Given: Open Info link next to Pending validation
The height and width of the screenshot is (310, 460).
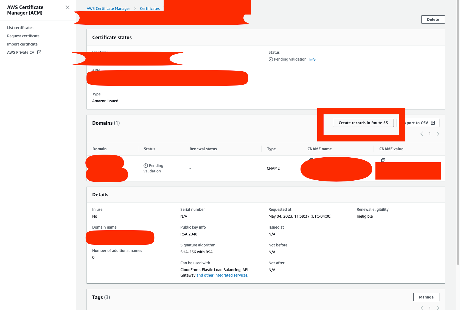Looking at the screenshot, I should point(312,59).
